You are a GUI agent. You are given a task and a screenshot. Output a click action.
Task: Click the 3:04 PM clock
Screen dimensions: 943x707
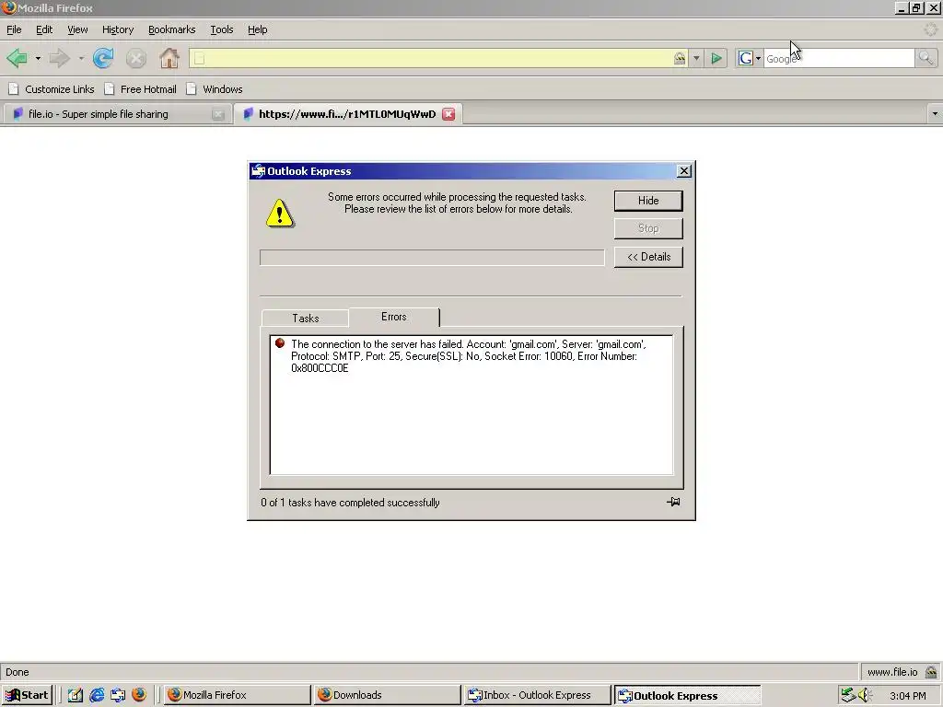907,696
